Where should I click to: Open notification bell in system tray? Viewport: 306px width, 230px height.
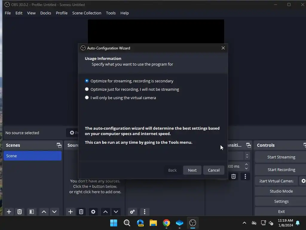[x=298, y=223]
